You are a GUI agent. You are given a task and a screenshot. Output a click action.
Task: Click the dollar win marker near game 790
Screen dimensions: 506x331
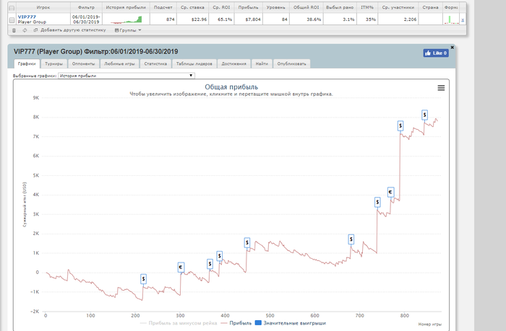point(400,125)
